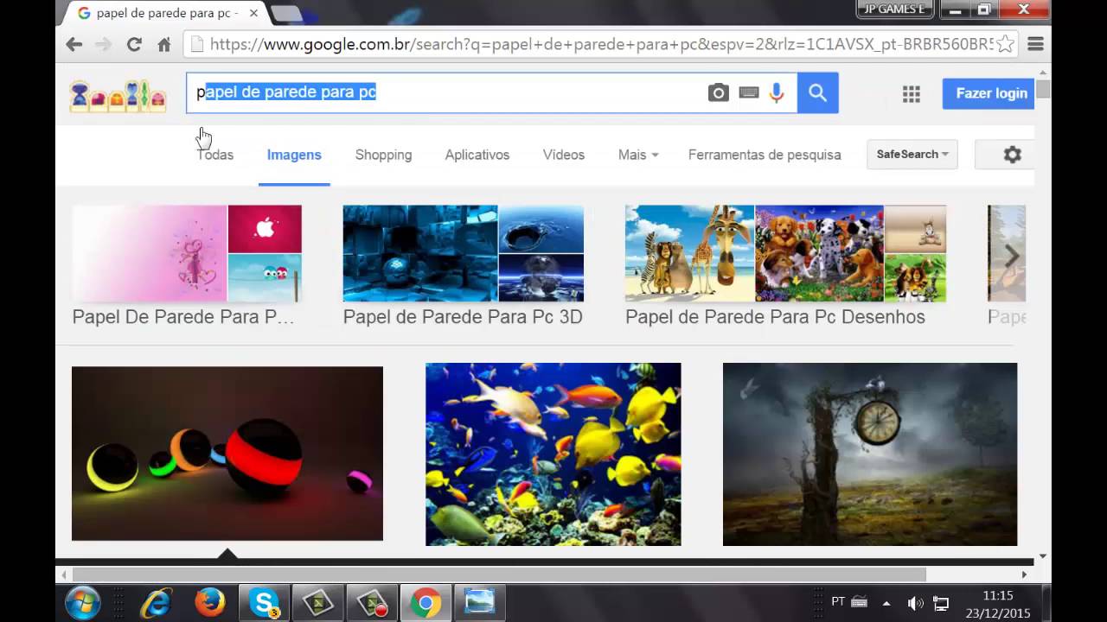
Task: Open the glowing spheres wallpaper thumbnail
Action: [x=227, y=454]
